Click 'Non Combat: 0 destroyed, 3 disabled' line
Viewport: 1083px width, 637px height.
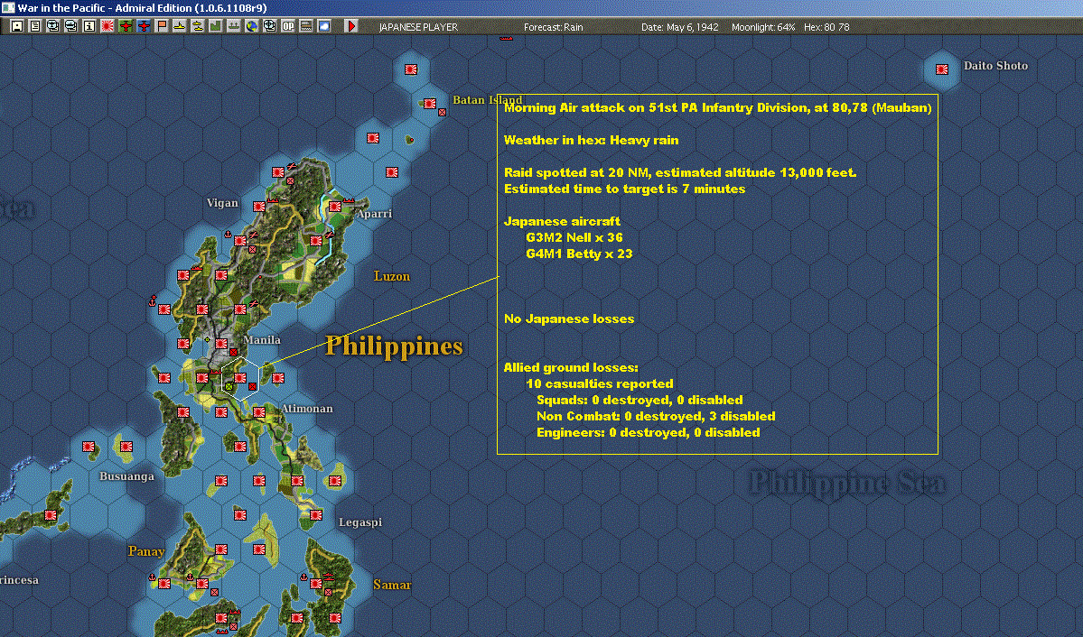pyautogui.click(x=656, y=416)
